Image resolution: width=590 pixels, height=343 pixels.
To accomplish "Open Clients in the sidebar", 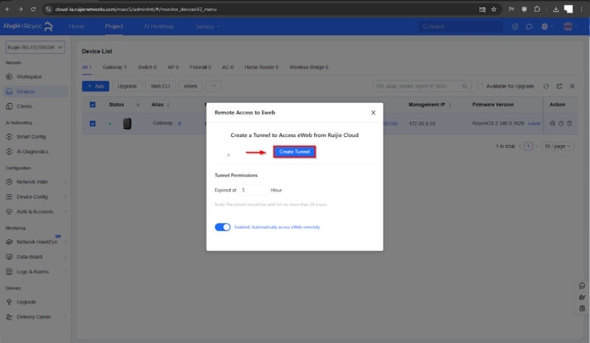I will 24,106.
